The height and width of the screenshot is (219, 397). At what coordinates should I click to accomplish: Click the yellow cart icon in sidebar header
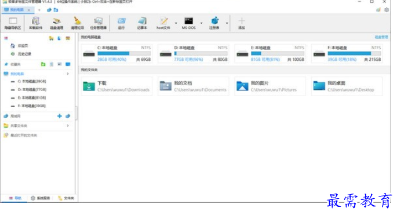click(52, 38)
